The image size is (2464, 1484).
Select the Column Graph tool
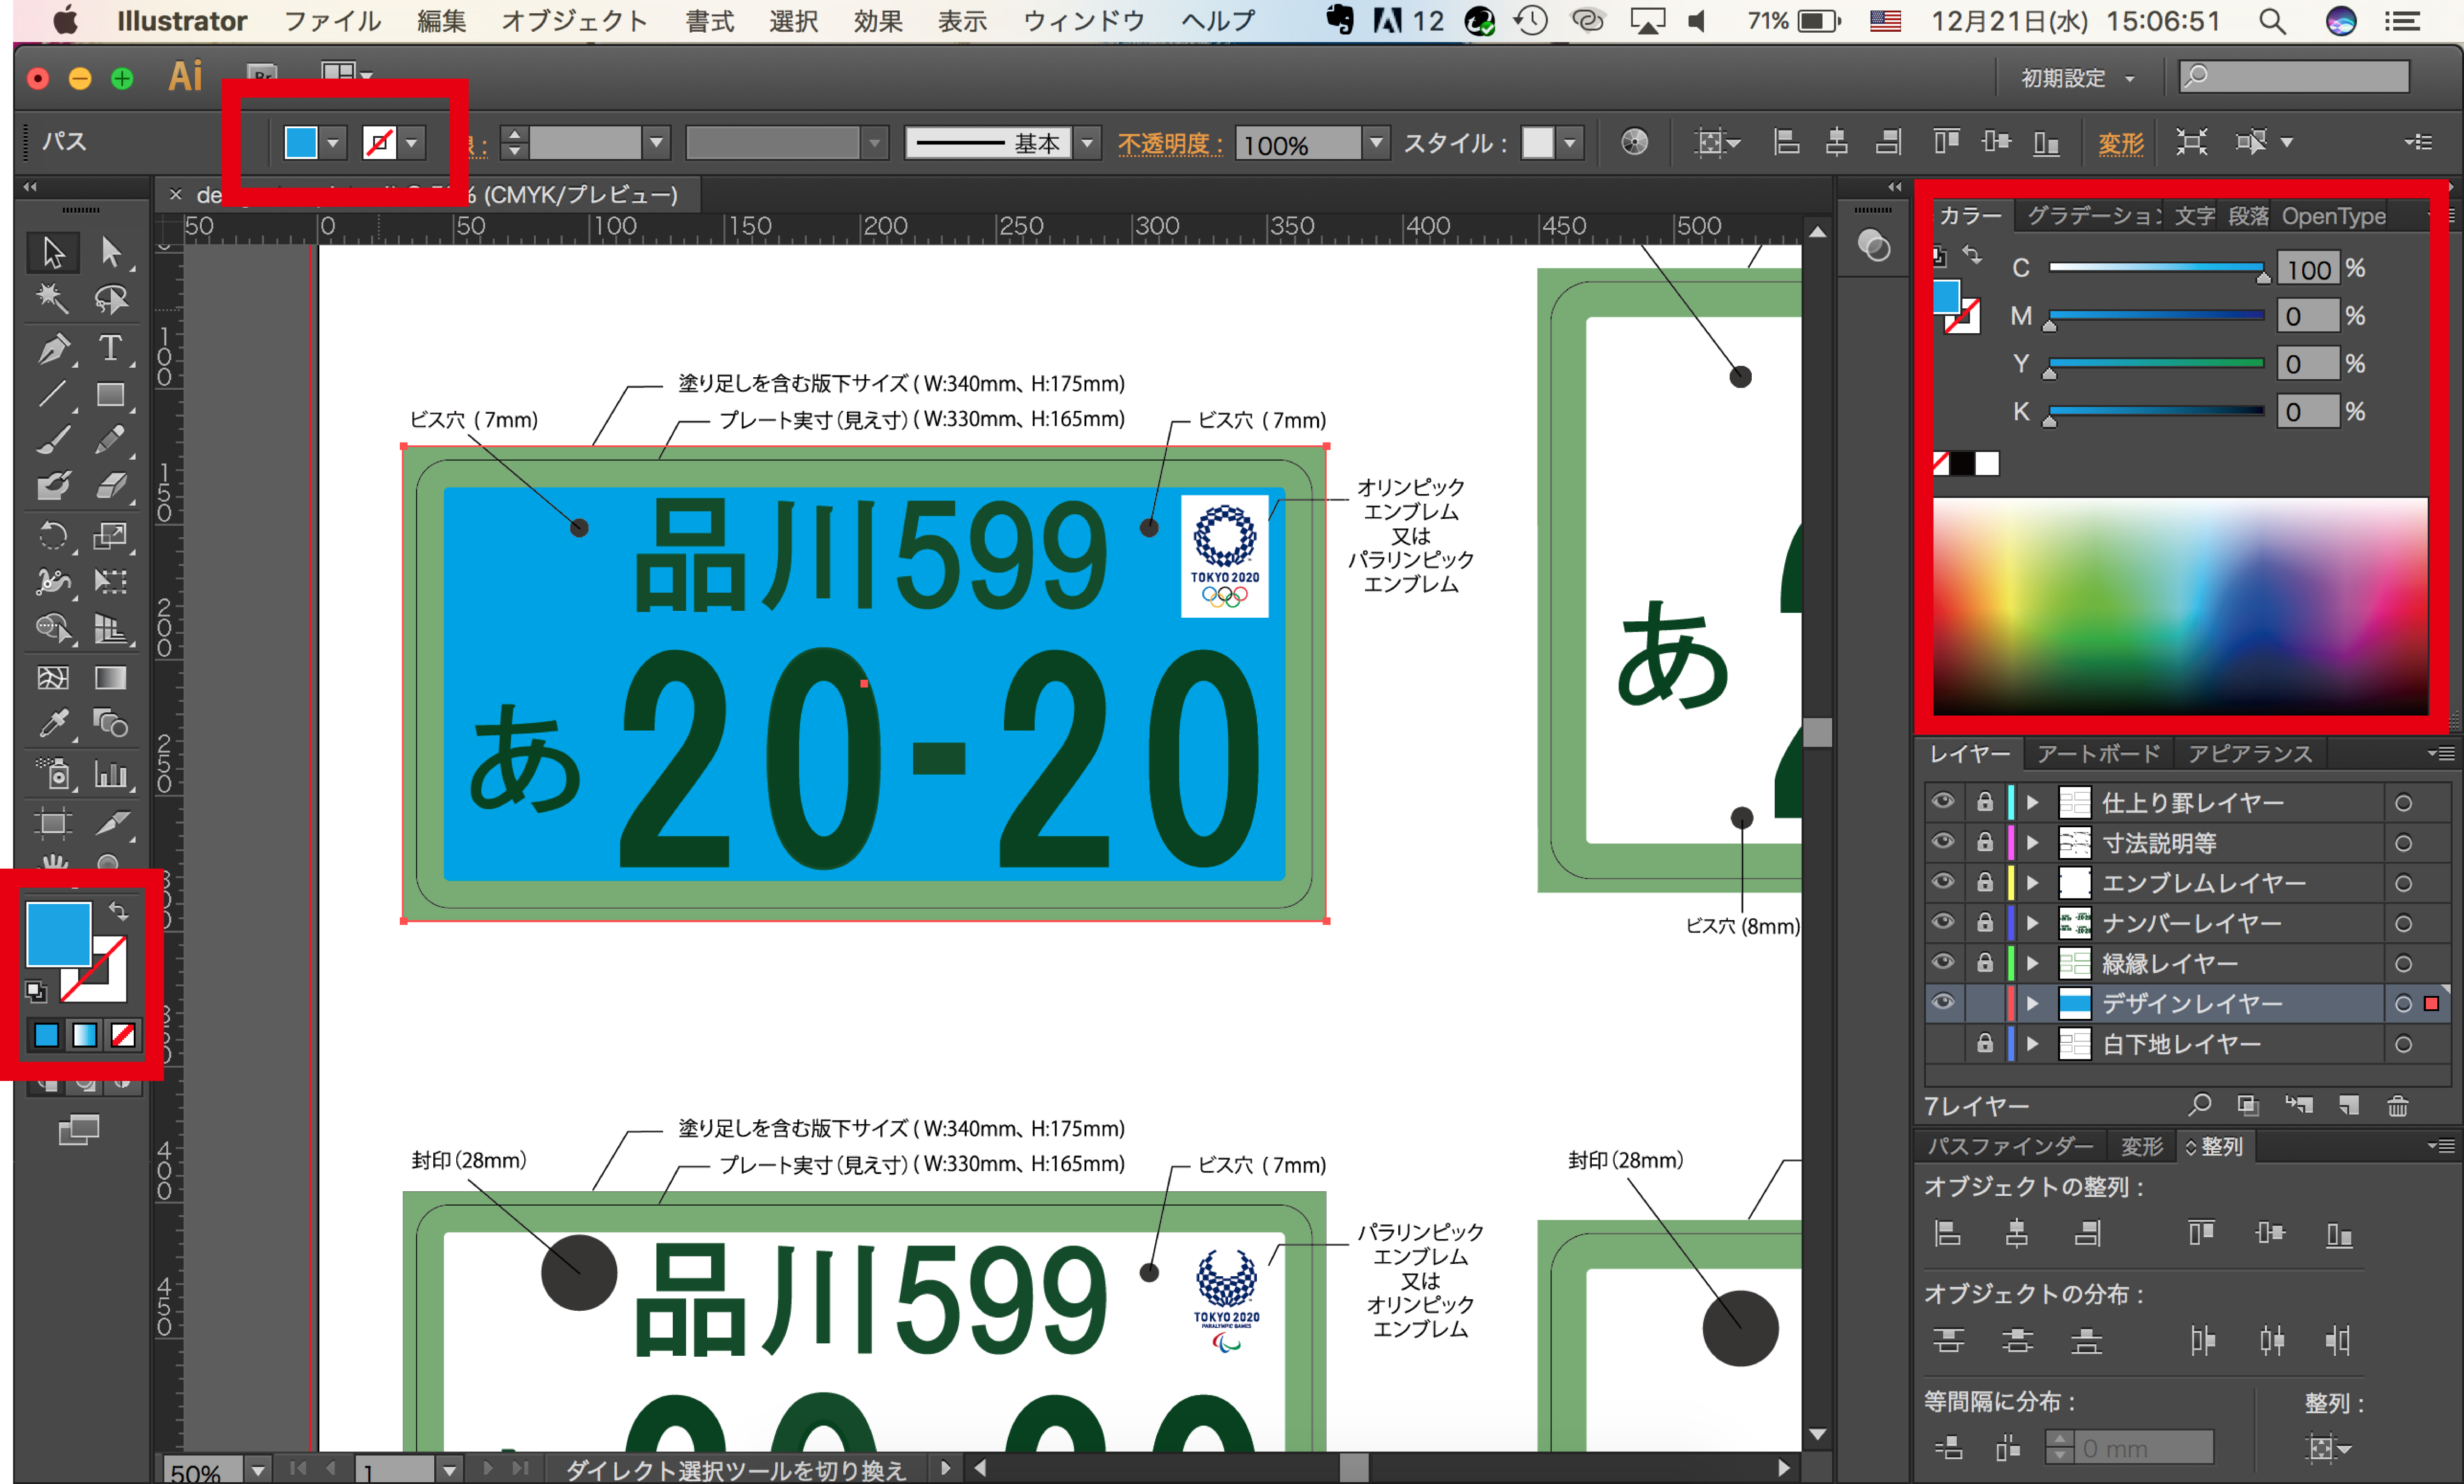(111, 774)
